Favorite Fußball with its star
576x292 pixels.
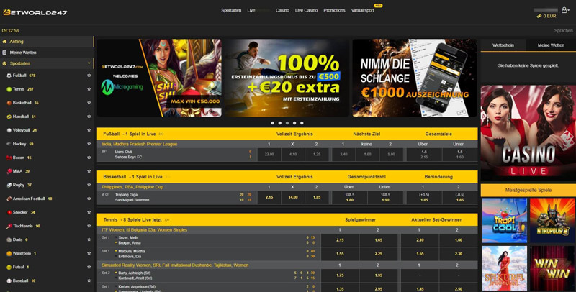pyautogui.click(x=89, y=76)
